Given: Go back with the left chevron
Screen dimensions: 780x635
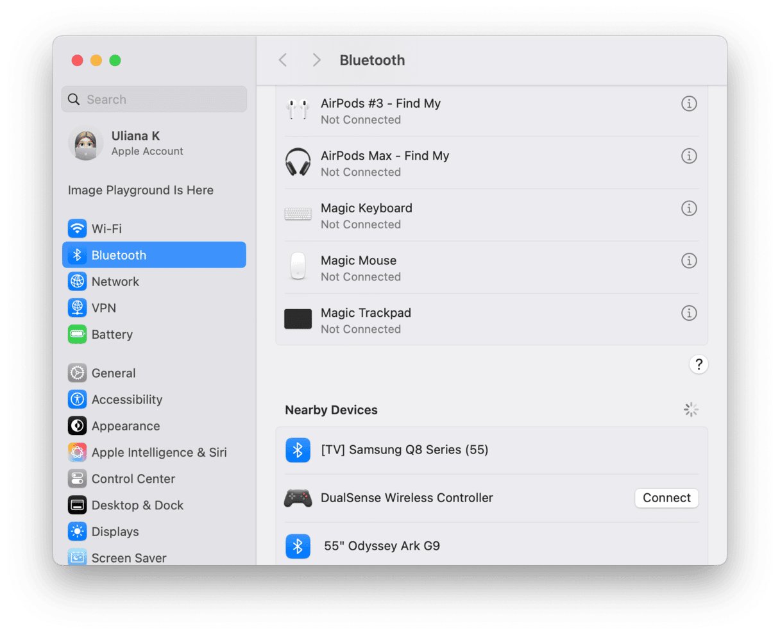Looking at the screenshot, I should 283,60.
